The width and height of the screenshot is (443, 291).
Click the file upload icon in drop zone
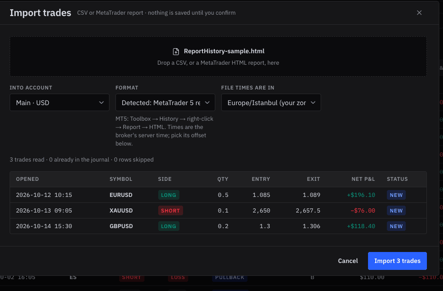coord(176,51)
